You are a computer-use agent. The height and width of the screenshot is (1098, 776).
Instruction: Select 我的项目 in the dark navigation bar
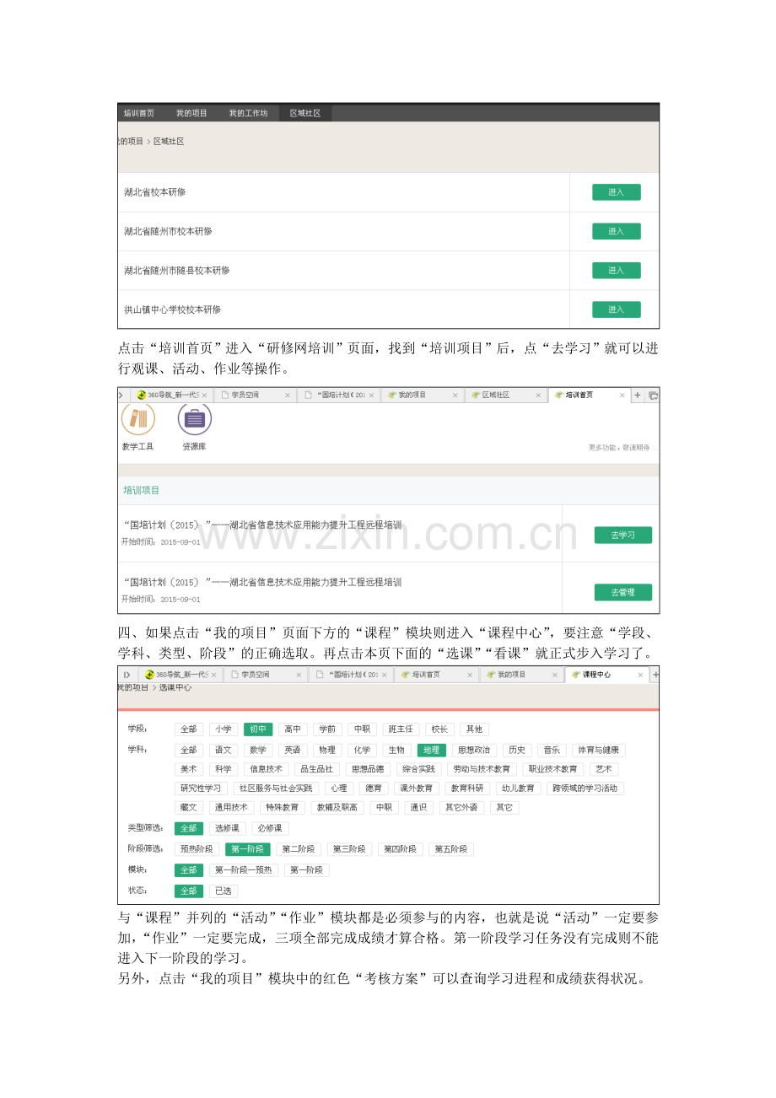[191, 113]
